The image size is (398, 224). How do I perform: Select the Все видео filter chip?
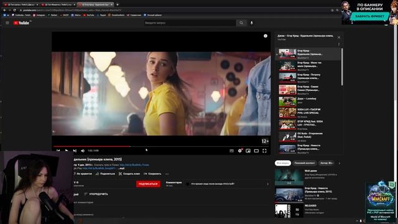[283, 163]
